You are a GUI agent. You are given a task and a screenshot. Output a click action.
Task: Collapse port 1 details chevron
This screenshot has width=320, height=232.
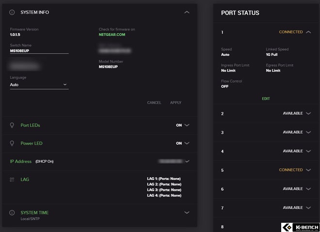point(308,32)
